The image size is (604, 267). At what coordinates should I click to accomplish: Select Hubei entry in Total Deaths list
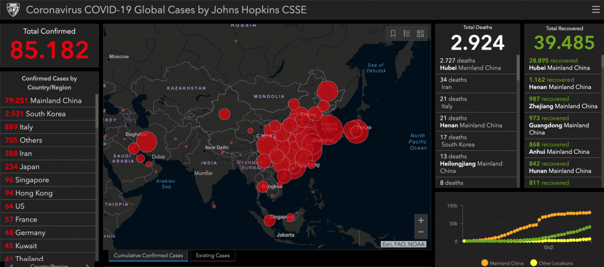[477, 64]
